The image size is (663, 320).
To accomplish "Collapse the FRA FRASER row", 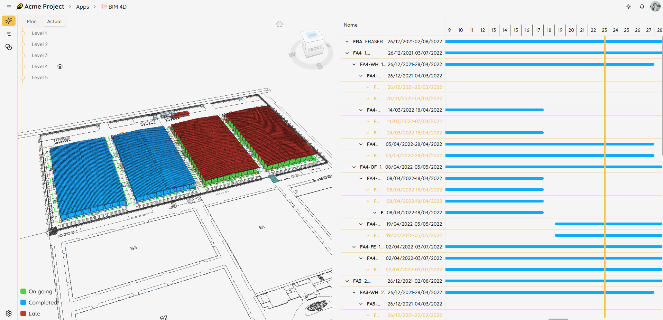I will (347, 41).
